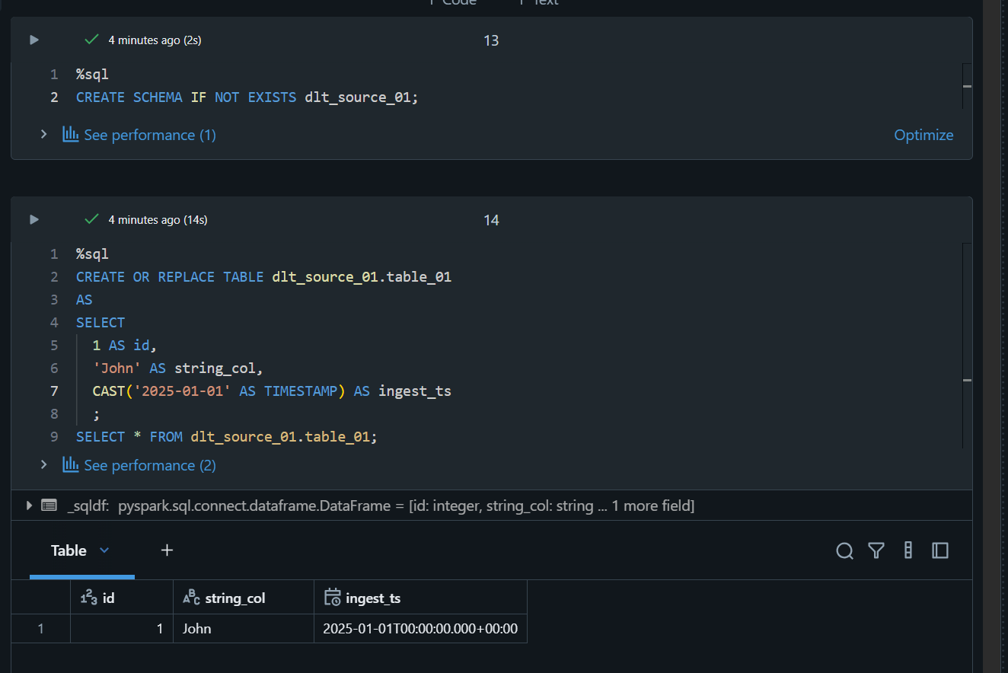This screenshot has height=673, width=1008.
Task: Click the column selection icon in results toolbar
Action: pyautogui.click(x=908, y=550)
